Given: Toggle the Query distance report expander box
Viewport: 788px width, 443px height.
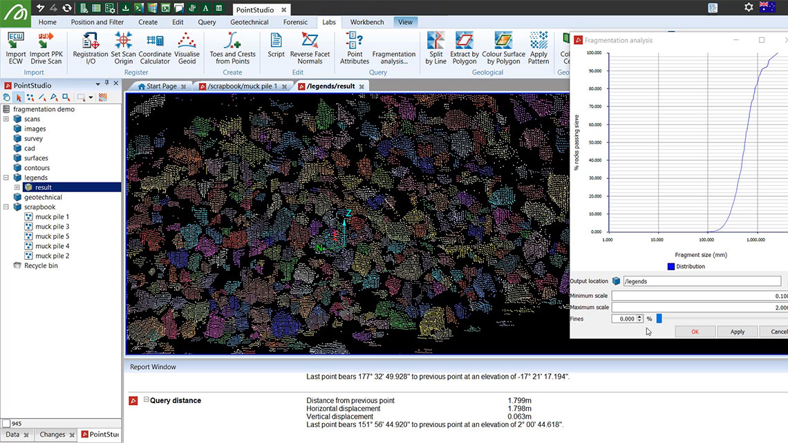Looking at the screenshot, I should tap(148, 400).
